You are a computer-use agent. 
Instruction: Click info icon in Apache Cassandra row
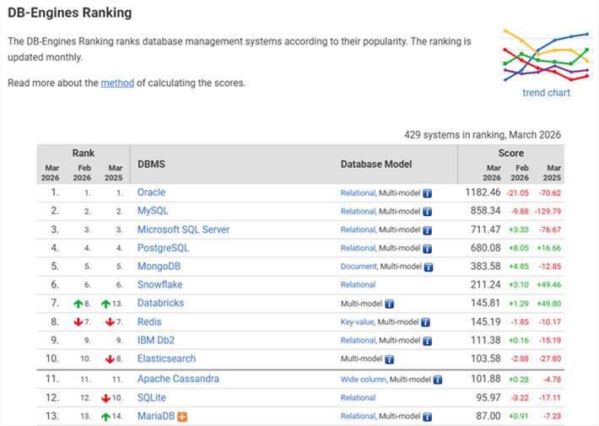point(438,380)
